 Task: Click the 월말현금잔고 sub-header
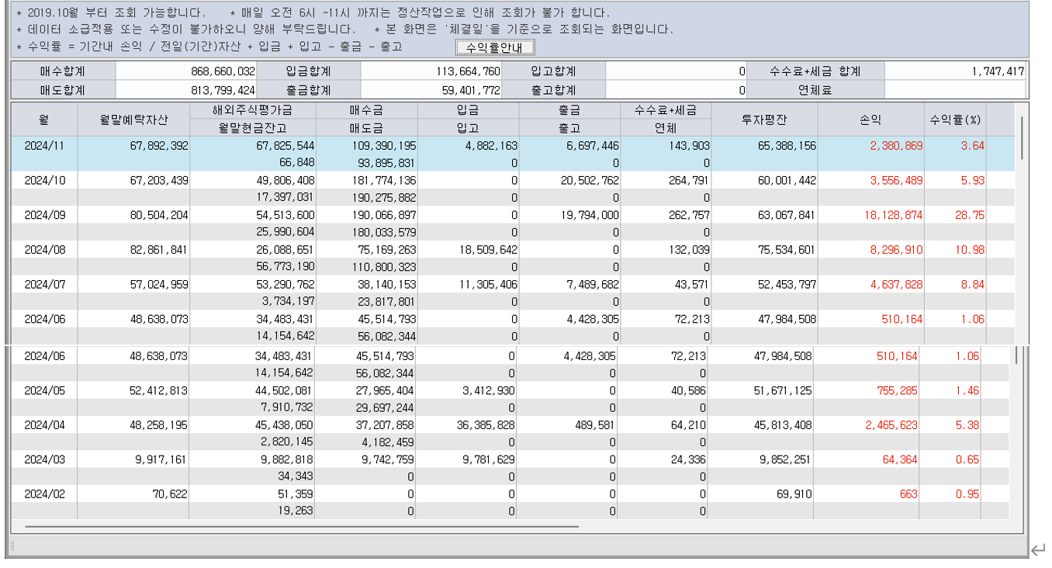pyautogui.click(x=252, y=128)
